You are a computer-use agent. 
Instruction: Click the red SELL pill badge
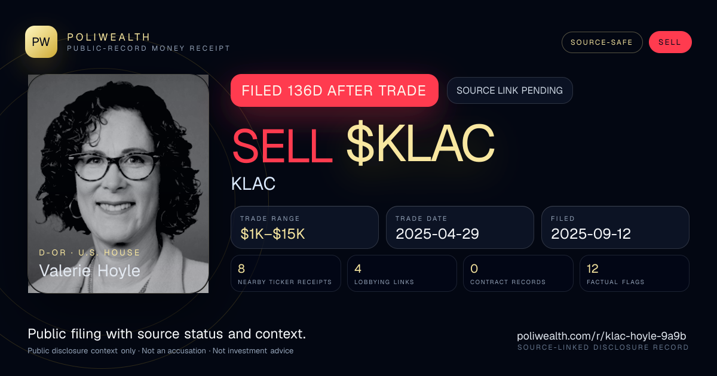pyautogui.click(x=670, y=42)
